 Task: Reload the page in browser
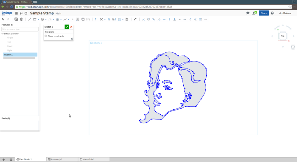coord(12,7)
